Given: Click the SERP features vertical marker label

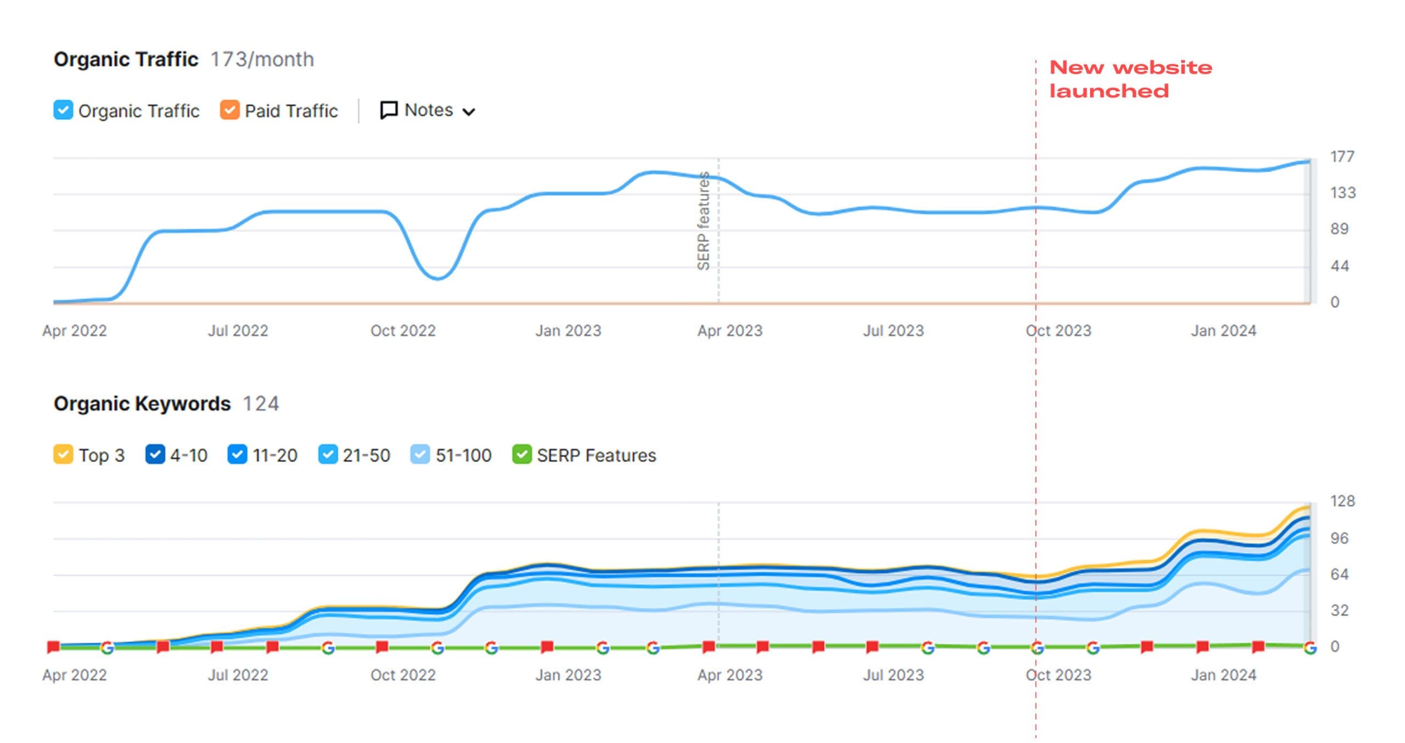Looking at the screenshot, I should point(703,221).
